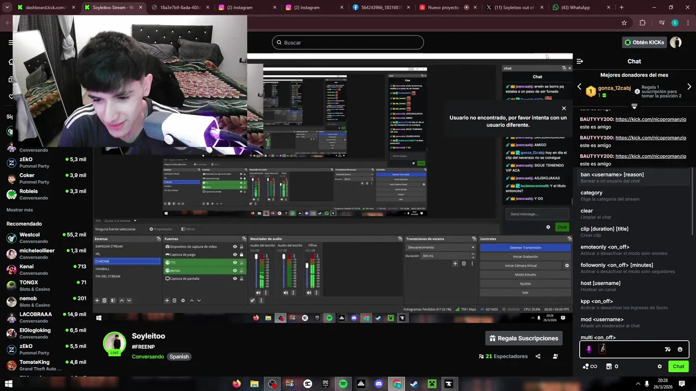Switch to the dashboard.kick.com browser tab
This screenshot has height=391, width=696.
(x=46, y=8)
